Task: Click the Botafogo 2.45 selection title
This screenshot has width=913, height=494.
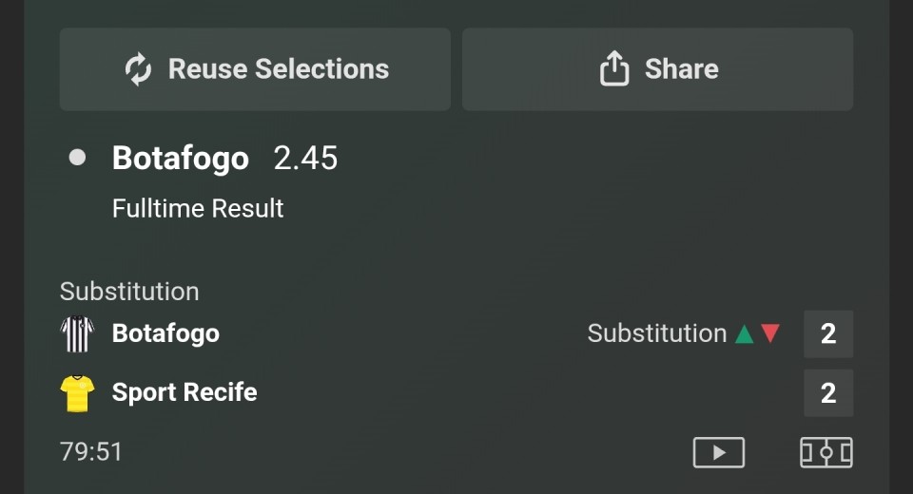Action: coord(224,158)
